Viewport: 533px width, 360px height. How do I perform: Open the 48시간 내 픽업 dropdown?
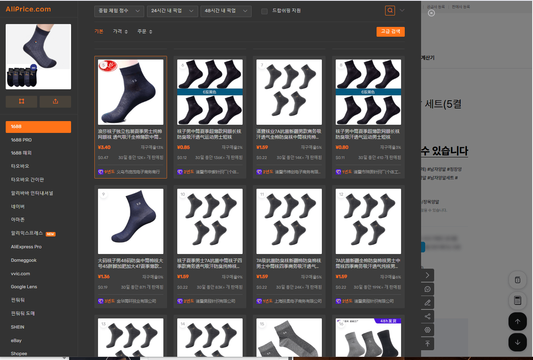226,11
